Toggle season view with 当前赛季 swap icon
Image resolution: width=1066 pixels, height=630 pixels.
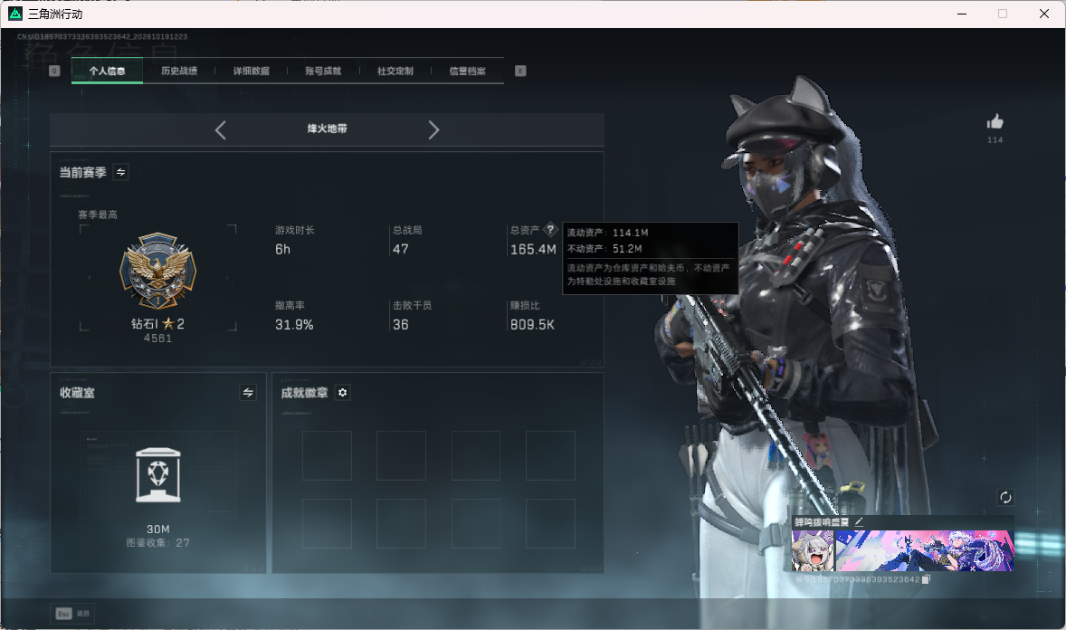click(120, 172)
